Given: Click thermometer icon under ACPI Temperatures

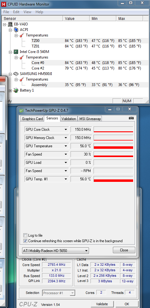Looking at the screenshot, I should click(22, 35).
